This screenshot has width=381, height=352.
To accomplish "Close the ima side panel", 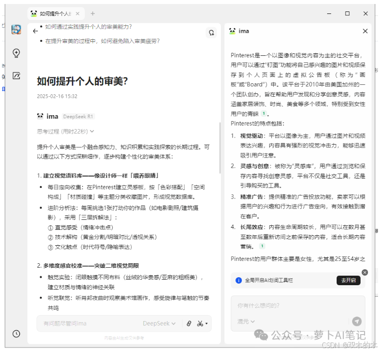I will click(365, 31).
